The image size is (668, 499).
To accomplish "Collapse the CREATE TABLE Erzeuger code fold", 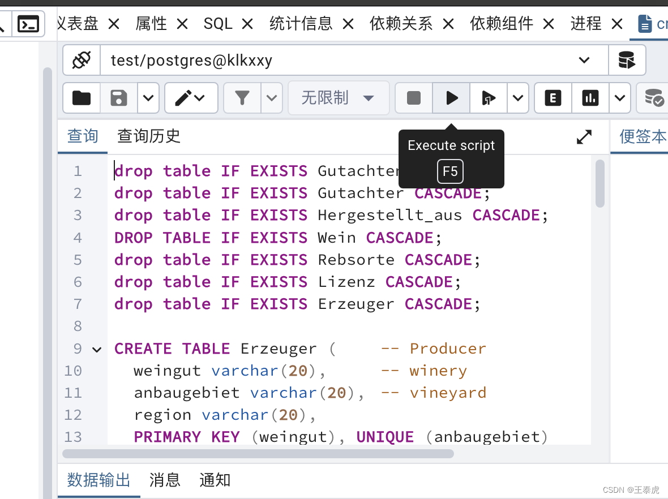I will tap(96, 349).
